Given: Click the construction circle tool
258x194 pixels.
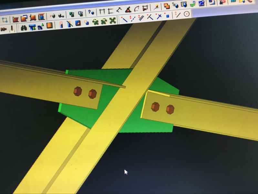Looking at the screenshot, I should click(x=186, y=14).
